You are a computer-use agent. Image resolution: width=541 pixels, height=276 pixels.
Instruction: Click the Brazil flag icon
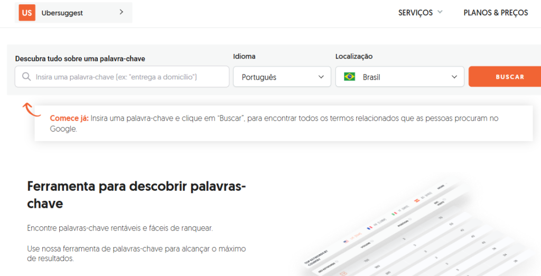350,77
